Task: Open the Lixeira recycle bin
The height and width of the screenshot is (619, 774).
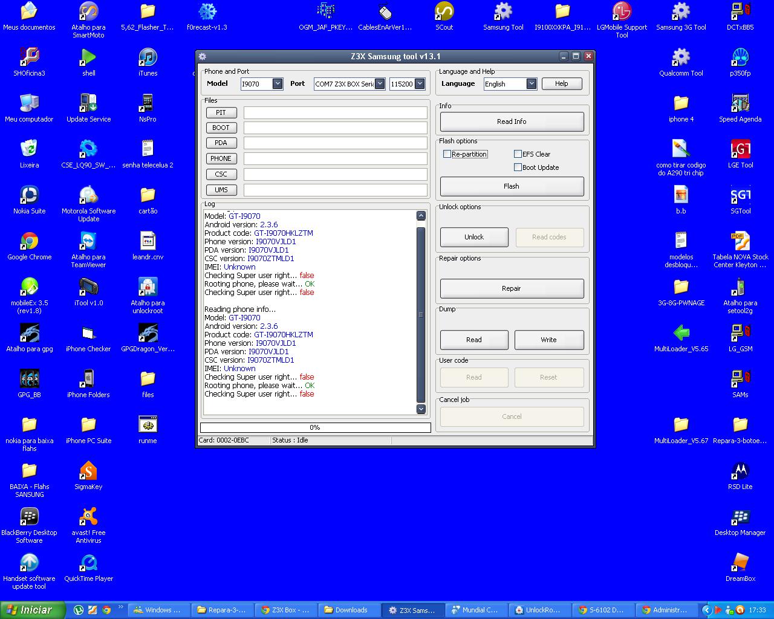Action: (29, 154)
